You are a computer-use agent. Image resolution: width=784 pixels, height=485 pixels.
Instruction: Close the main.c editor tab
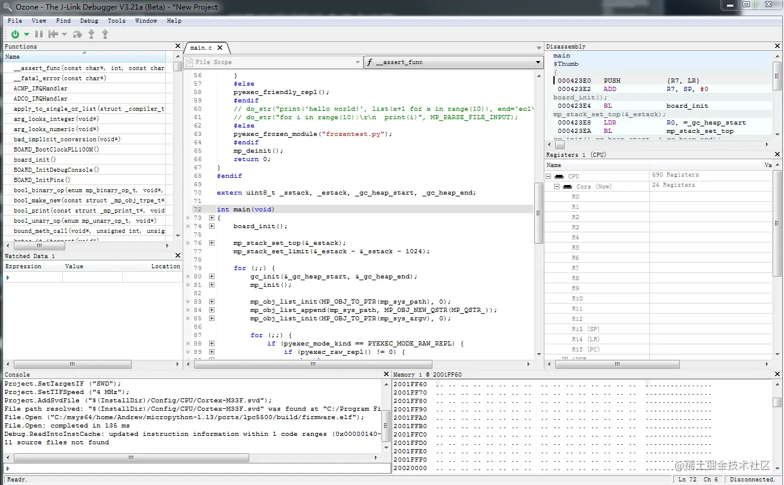click(220, 48)
